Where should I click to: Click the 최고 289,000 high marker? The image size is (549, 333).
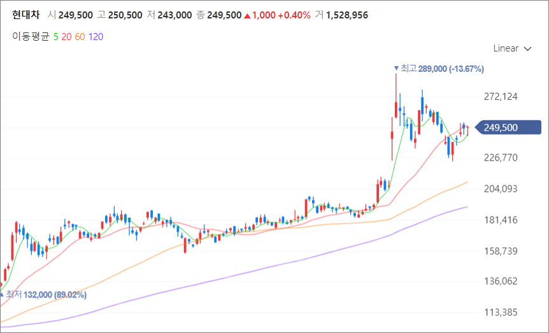439,69
